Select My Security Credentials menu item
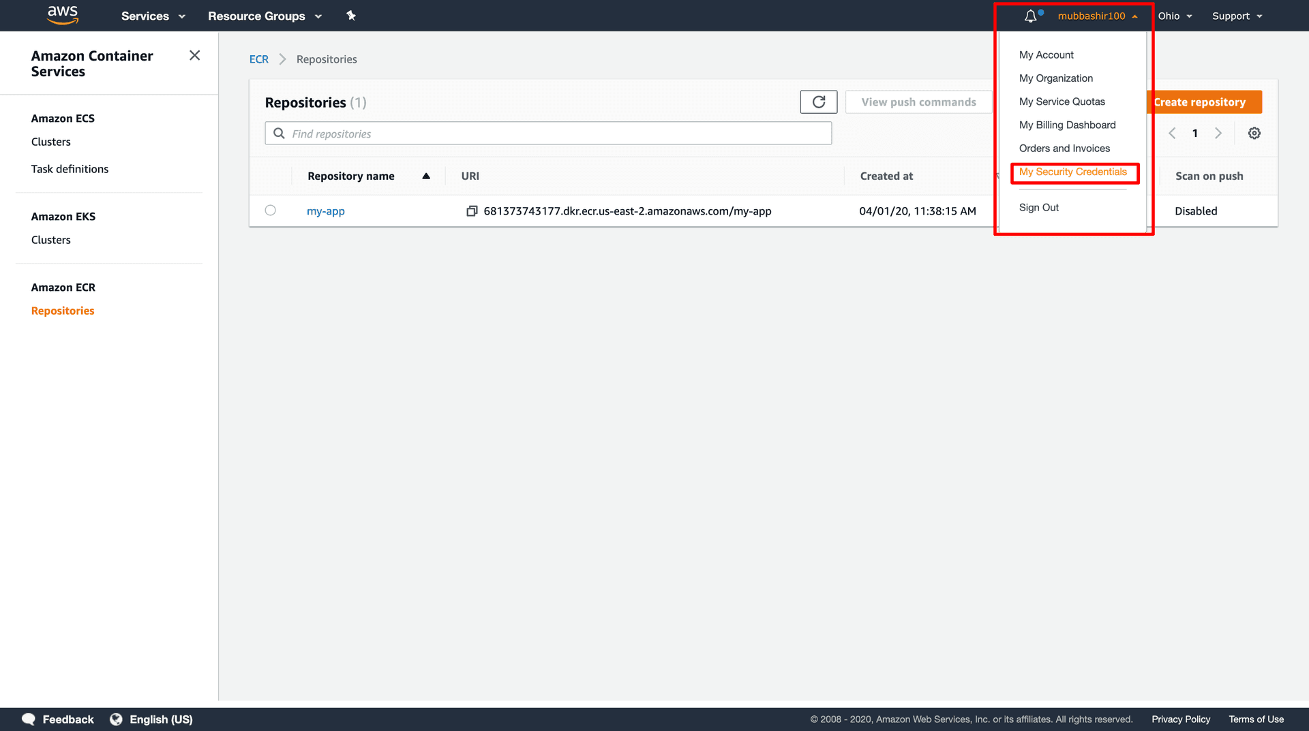1309x731 pixels. (x=1072, y=172)
